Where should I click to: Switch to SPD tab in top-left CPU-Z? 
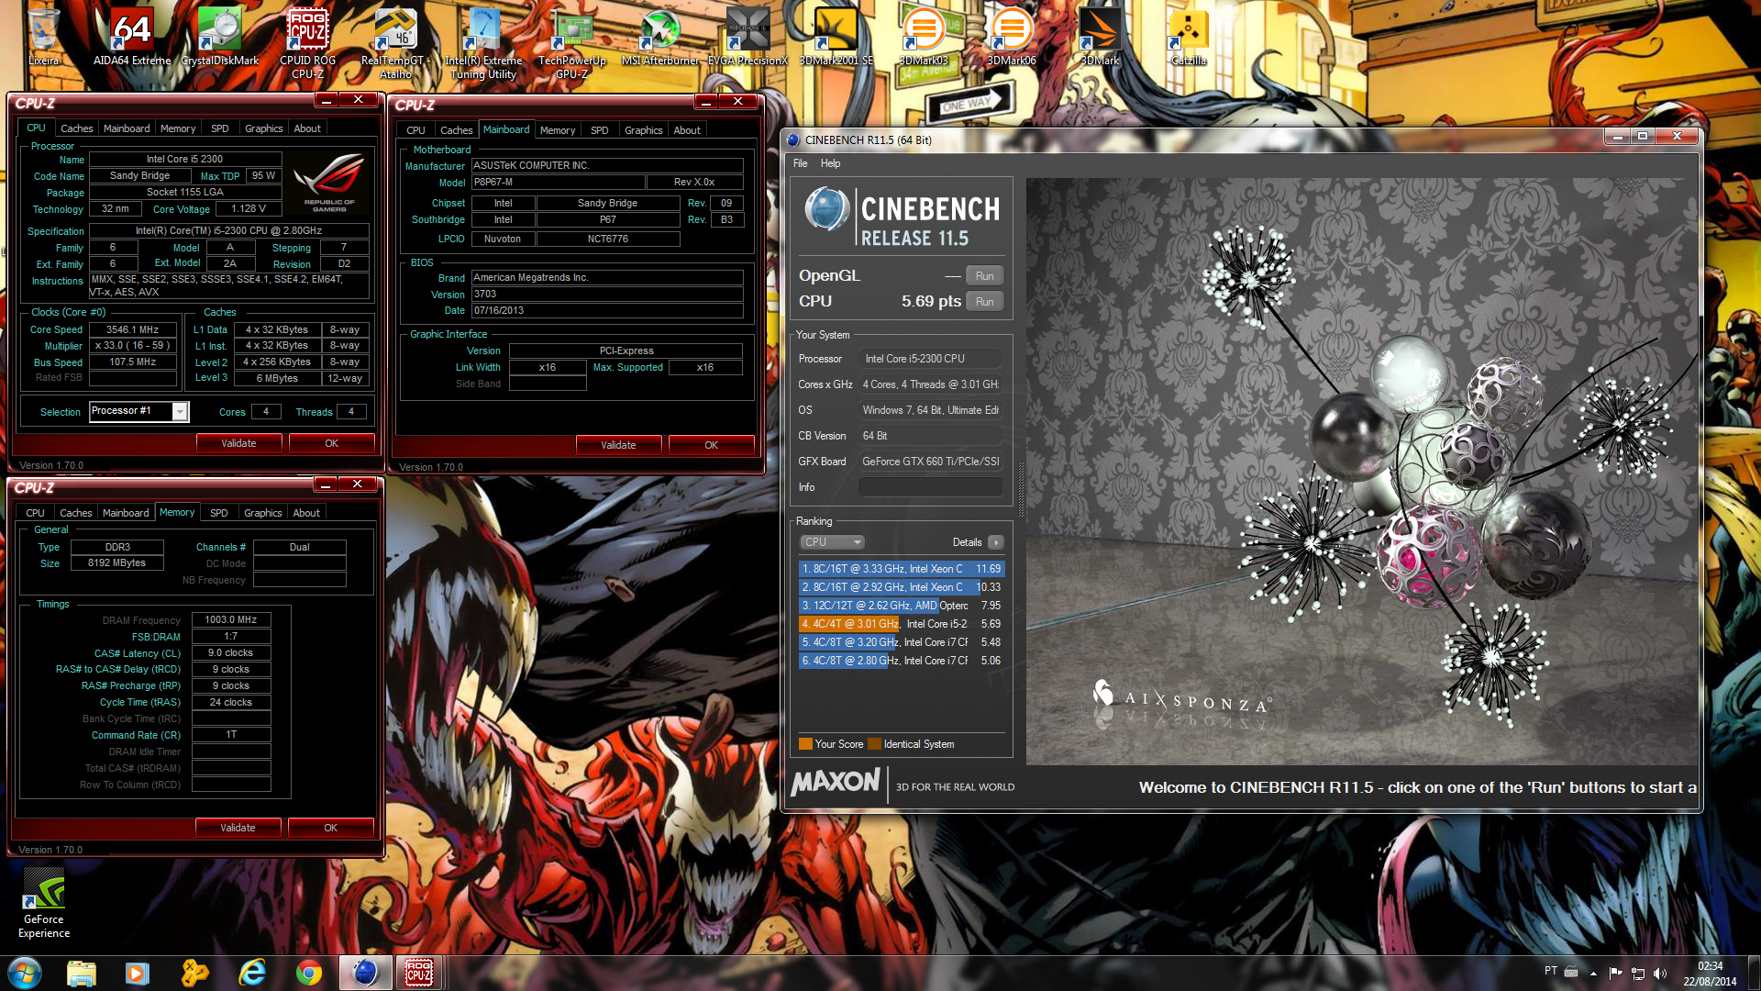[x=219, y=128]
